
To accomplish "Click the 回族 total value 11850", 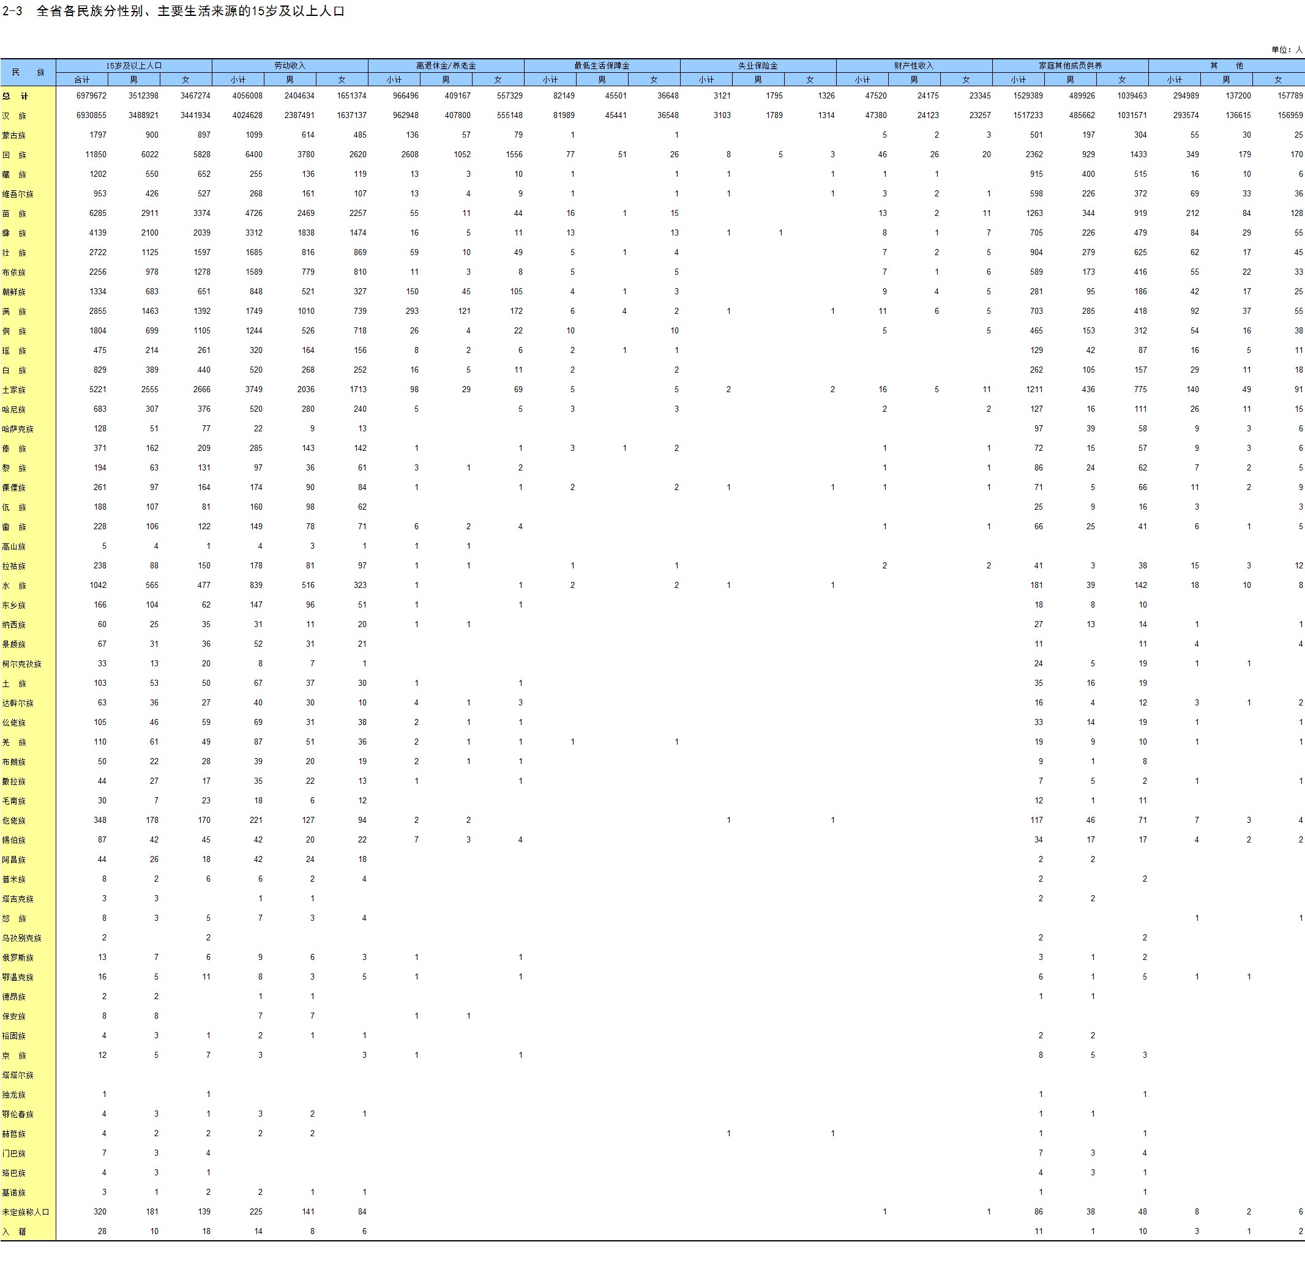I will [x=96, y=155].
